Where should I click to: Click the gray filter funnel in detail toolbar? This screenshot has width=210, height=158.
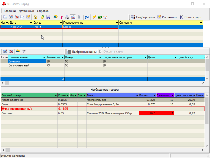(24, 52)
